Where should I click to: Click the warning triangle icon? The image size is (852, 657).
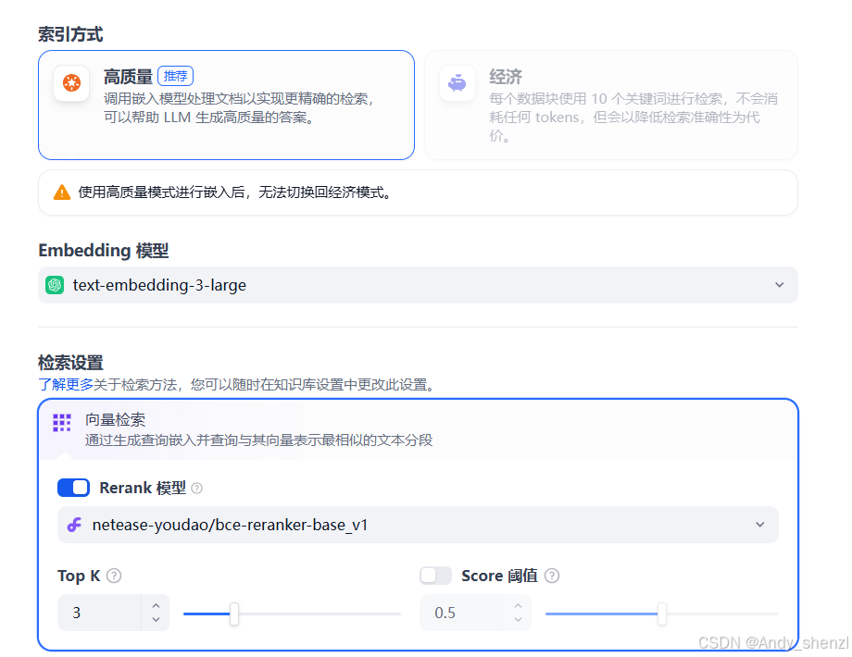click(63, 192)
